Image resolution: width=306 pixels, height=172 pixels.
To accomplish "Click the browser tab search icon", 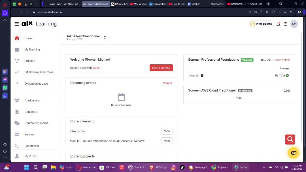I will [280, 4].
